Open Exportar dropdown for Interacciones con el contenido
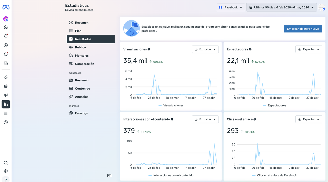This screenshot has width=328, height=182. [205, 119]
